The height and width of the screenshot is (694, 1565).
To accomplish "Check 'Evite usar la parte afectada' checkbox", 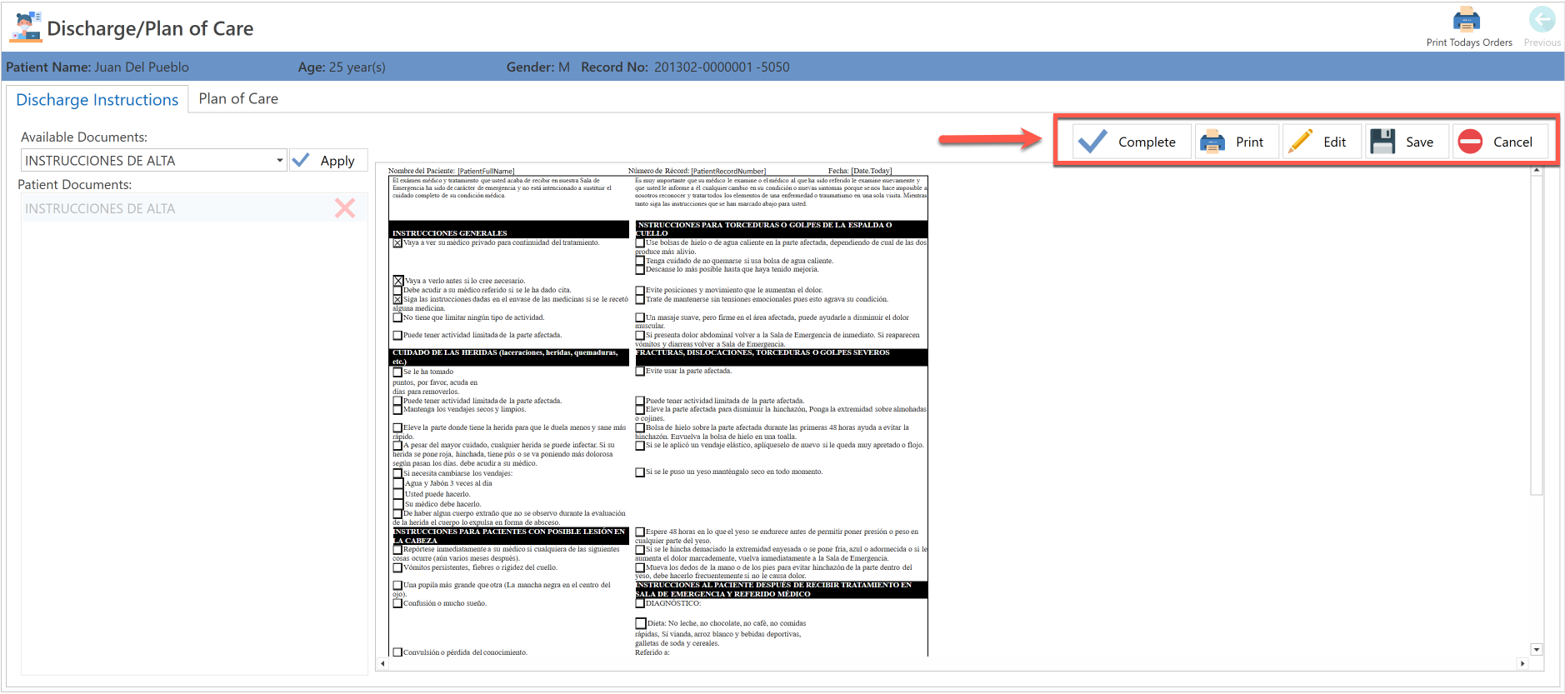I will pos(640,372).
